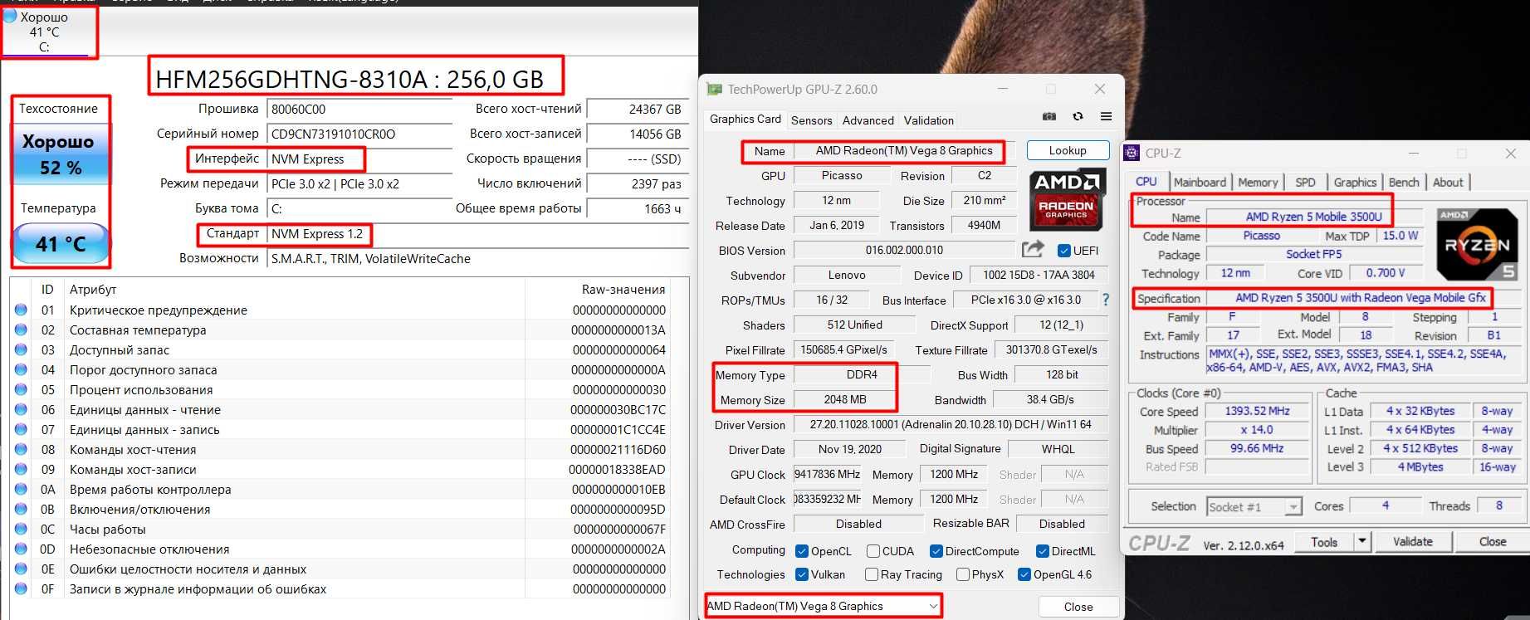Toggle the DirectML checkbox
The width and height of the screenshot is (1530, 620).
coord(1042,551)
